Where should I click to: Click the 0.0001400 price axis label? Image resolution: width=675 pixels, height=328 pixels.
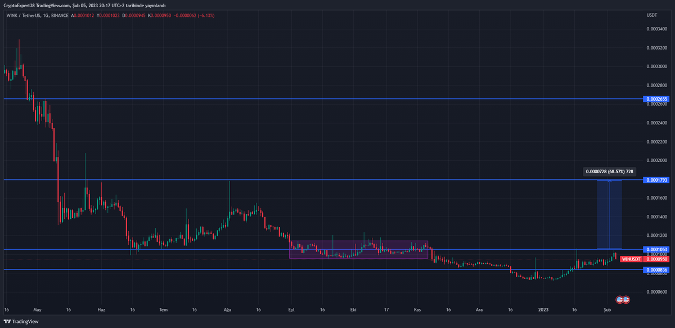(657, 217)
